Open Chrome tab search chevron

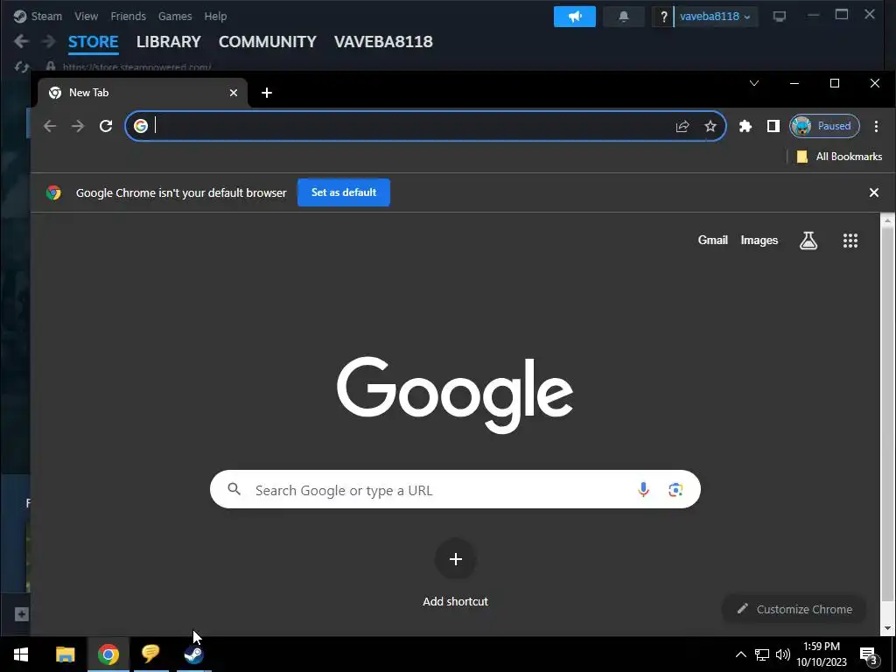(754, 83)
